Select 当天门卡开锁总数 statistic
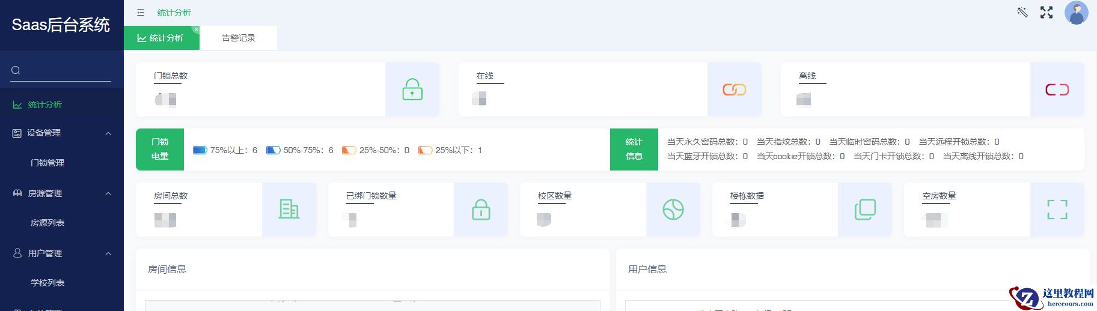 pyautogui.click(x=894, y=156)
